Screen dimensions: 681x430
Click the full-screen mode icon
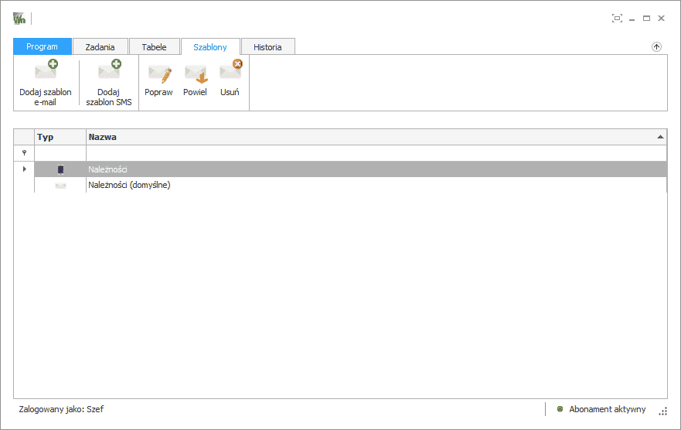[617, 19]
